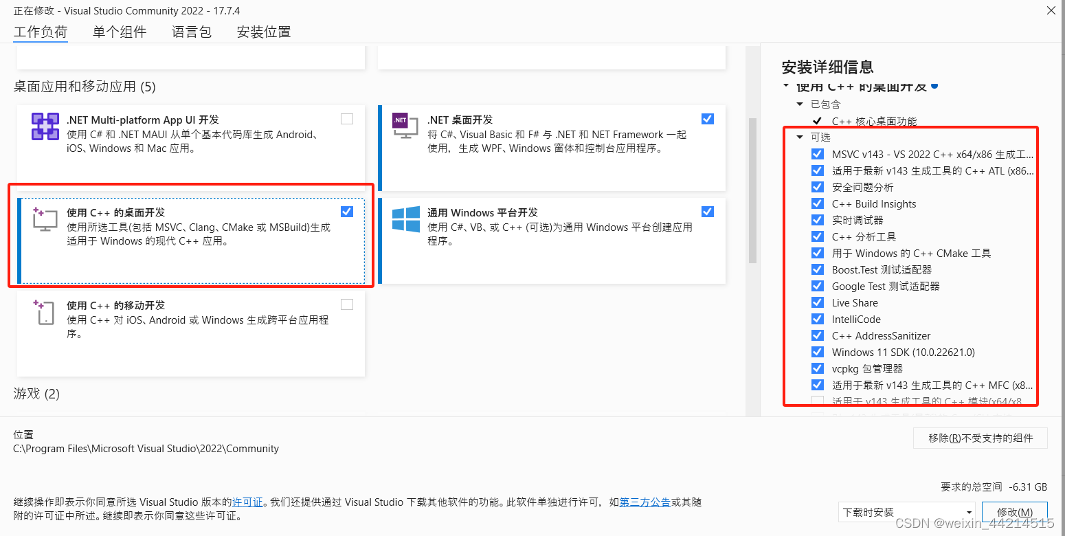Uncheck the Live Share option
1065x536 pixels.
point(818,302)
